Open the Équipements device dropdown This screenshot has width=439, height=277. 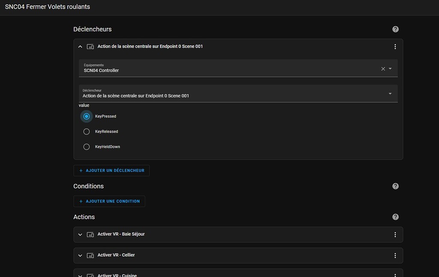coord(390,69)
